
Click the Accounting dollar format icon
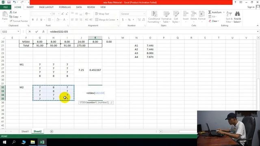123,20
